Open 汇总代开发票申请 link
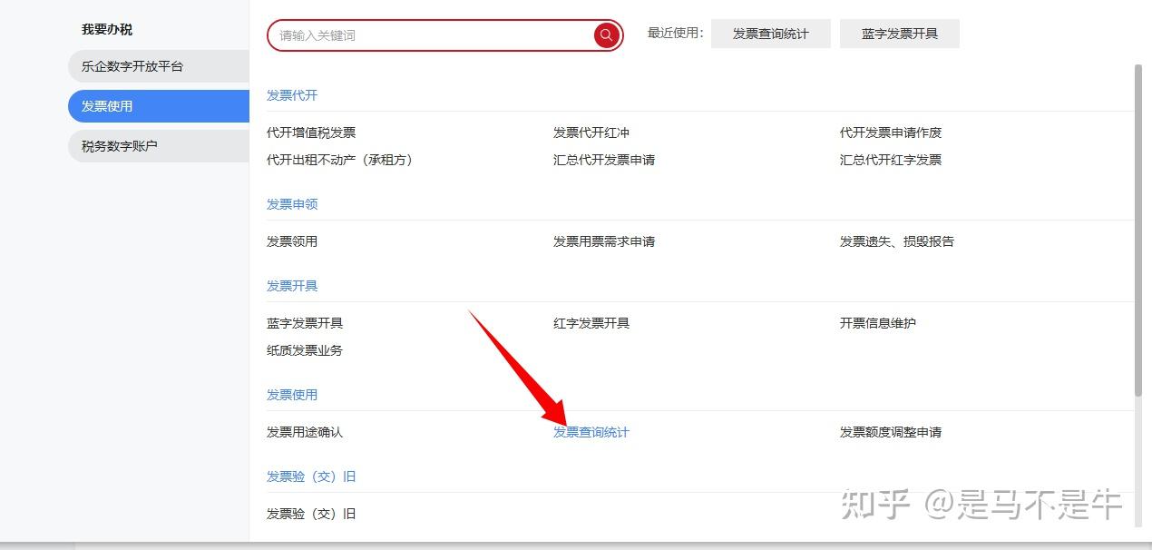 point(604,160)
